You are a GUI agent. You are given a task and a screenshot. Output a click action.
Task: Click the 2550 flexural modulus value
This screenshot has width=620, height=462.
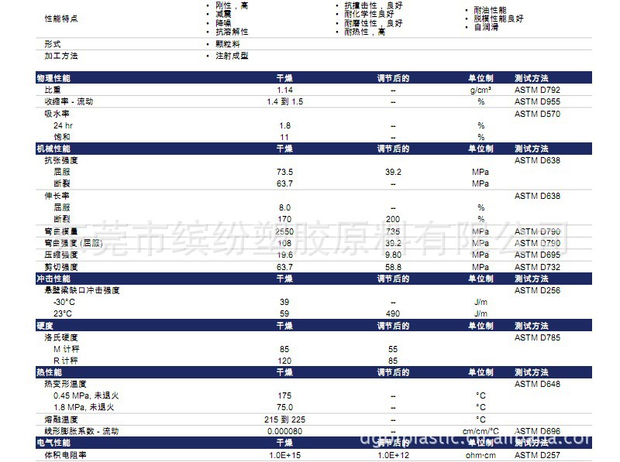284,231
